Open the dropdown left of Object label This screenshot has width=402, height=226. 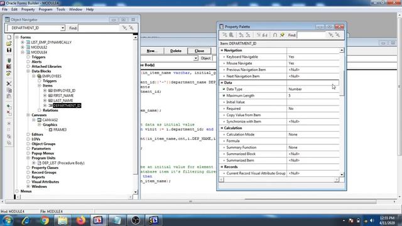point(195,58)
